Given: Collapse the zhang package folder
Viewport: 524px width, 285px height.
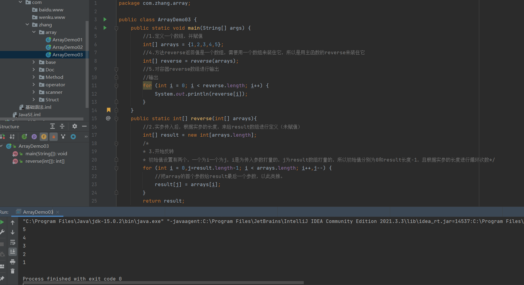Looking at the screenshot, I should coord(27,25).
